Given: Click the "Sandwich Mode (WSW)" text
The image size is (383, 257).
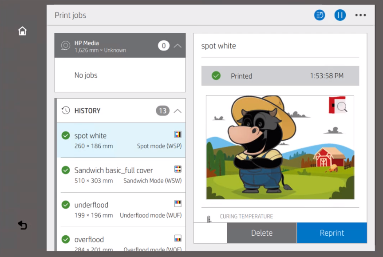Looking at the screenshot, I should [x=152, y=181].
